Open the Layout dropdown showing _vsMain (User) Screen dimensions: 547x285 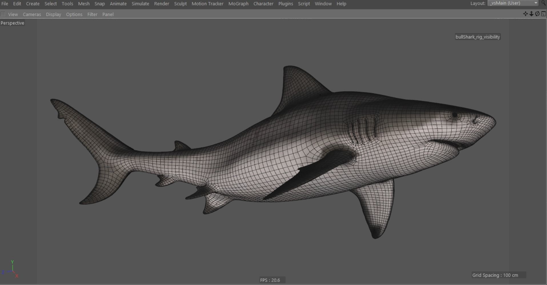point(513,3)
